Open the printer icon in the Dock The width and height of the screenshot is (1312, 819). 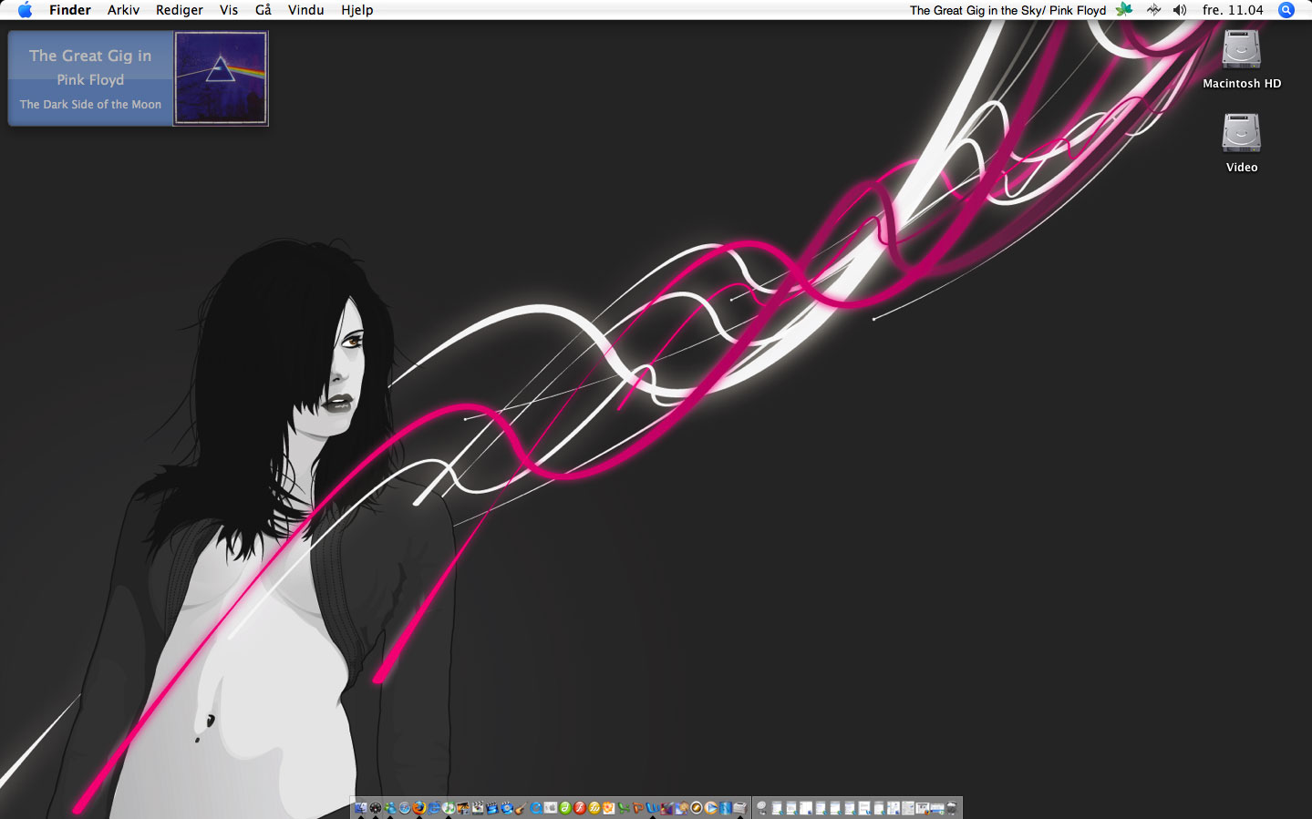(740, 807)
